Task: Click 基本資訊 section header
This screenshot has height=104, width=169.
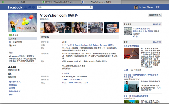Action: click(x=79, y=37)
